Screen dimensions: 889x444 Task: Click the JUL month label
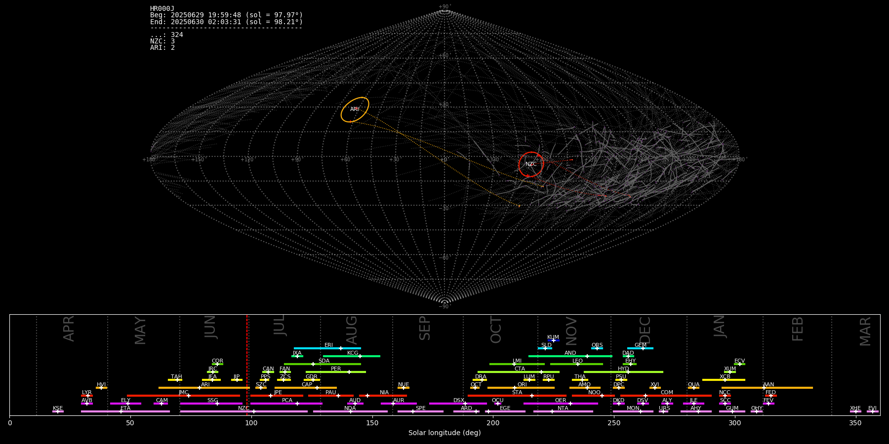[280, 326]
